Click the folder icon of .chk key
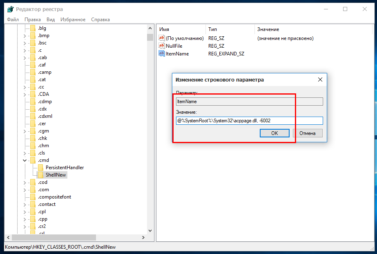The image size is (377, 254). pos(33,138)
